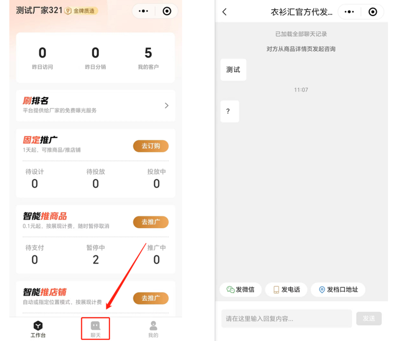Open the more options dots in chat header
This screenshot has width=398, height=341.
click(349, 12)
